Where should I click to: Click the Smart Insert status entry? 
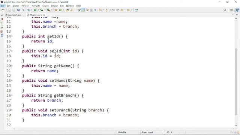(x=147, y=132)
